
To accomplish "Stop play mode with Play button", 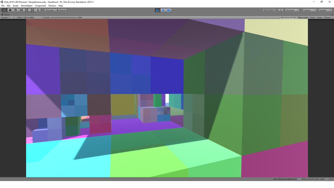I will point(158,10).
